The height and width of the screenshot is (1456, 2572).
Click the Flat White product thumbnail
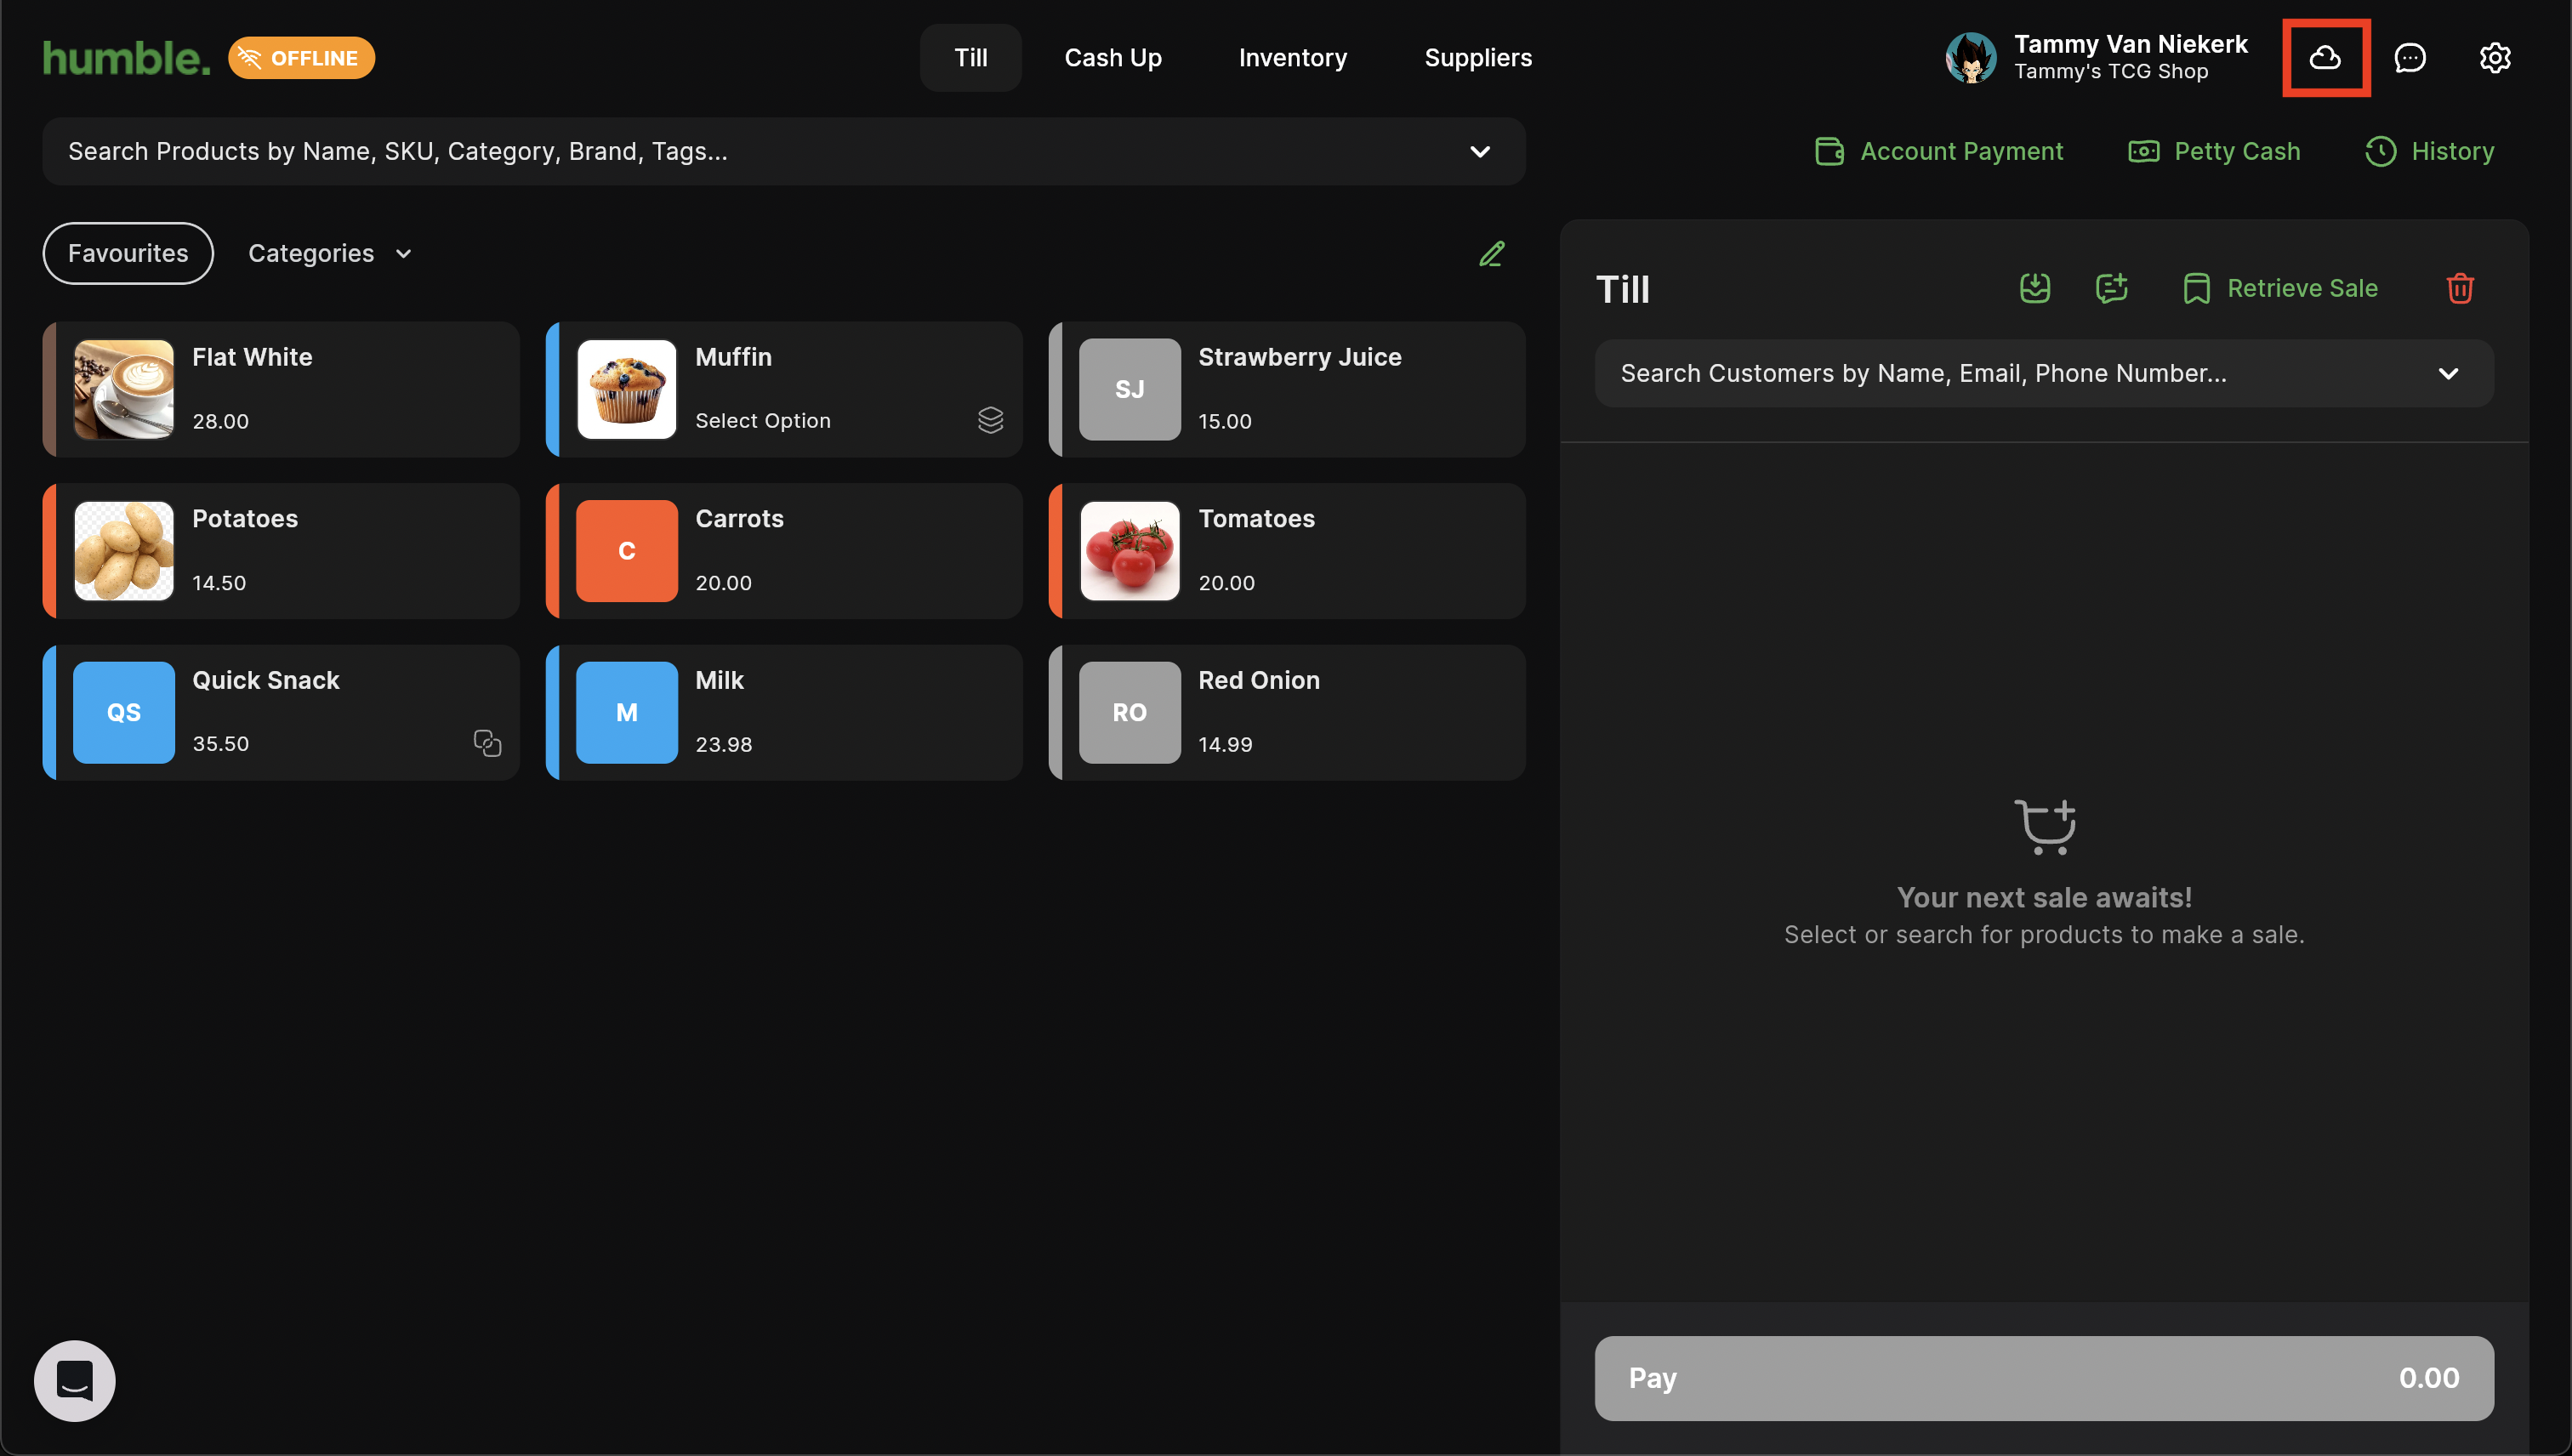click(x=124, y=389)
